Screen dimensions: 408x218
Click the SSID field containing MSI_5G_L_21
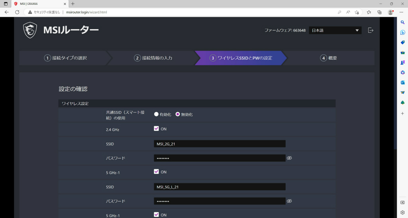(x=220, y=187)
